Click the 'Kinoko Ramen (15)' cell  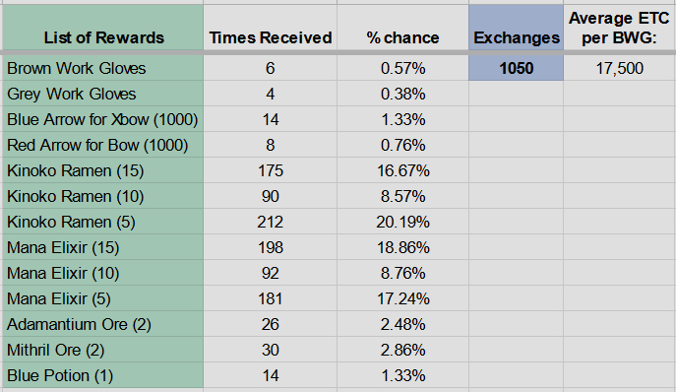(103, 170)
